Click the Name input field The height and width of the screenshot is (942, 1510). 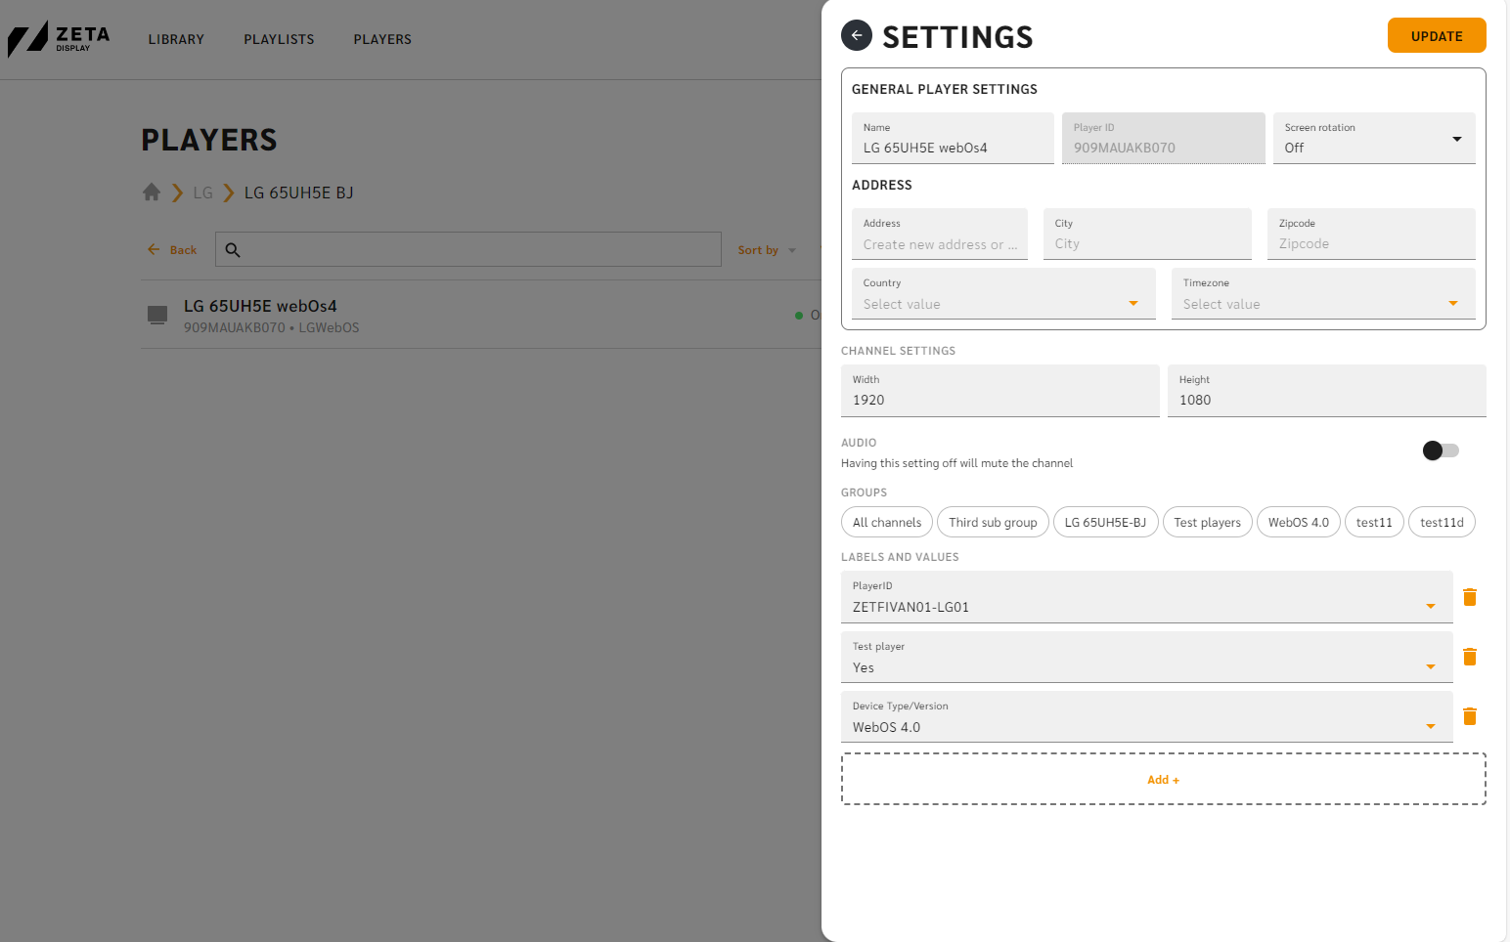point(953,138)
